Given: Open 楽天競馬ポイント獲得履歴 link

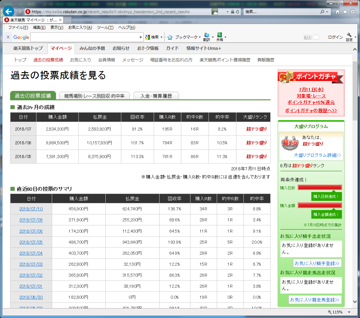Looking at the screenshot, I should tap(225, 60).
